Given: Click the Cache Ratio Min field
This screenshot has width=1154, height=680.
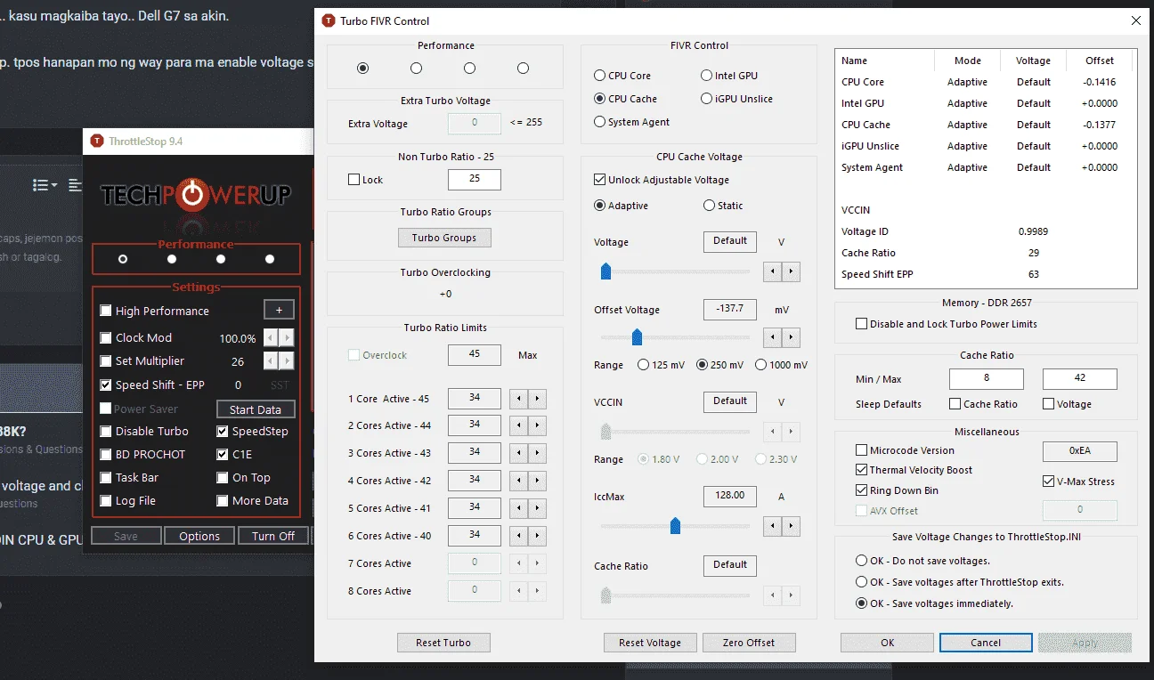Looking at the screenshot, I should click(x=987, y=378).
